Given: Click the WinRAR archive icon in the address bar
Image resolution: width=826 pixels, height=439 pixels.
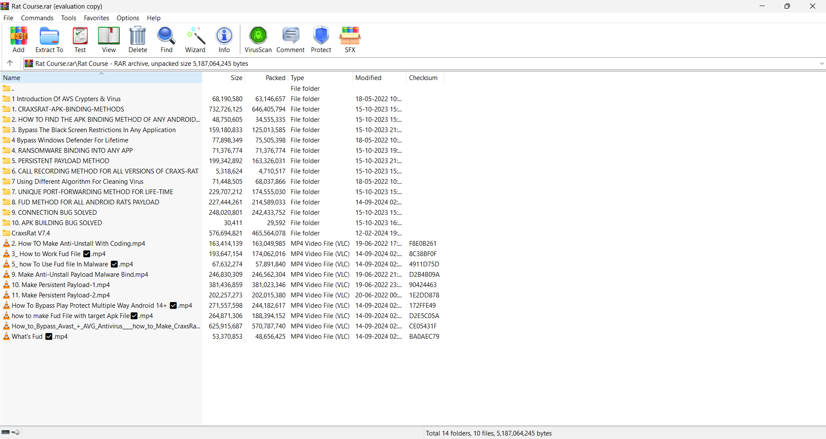Looking at the screenshot, I should [29, 63].
